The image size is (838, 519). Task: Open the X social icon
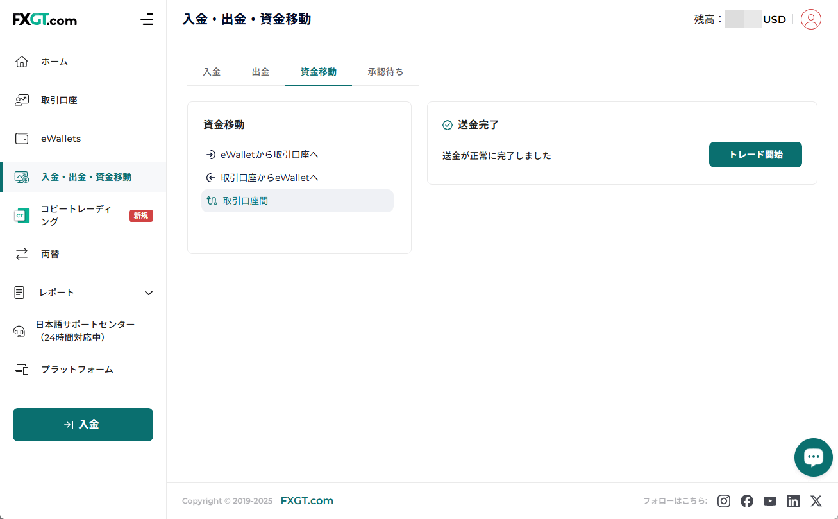click(816, 501)
